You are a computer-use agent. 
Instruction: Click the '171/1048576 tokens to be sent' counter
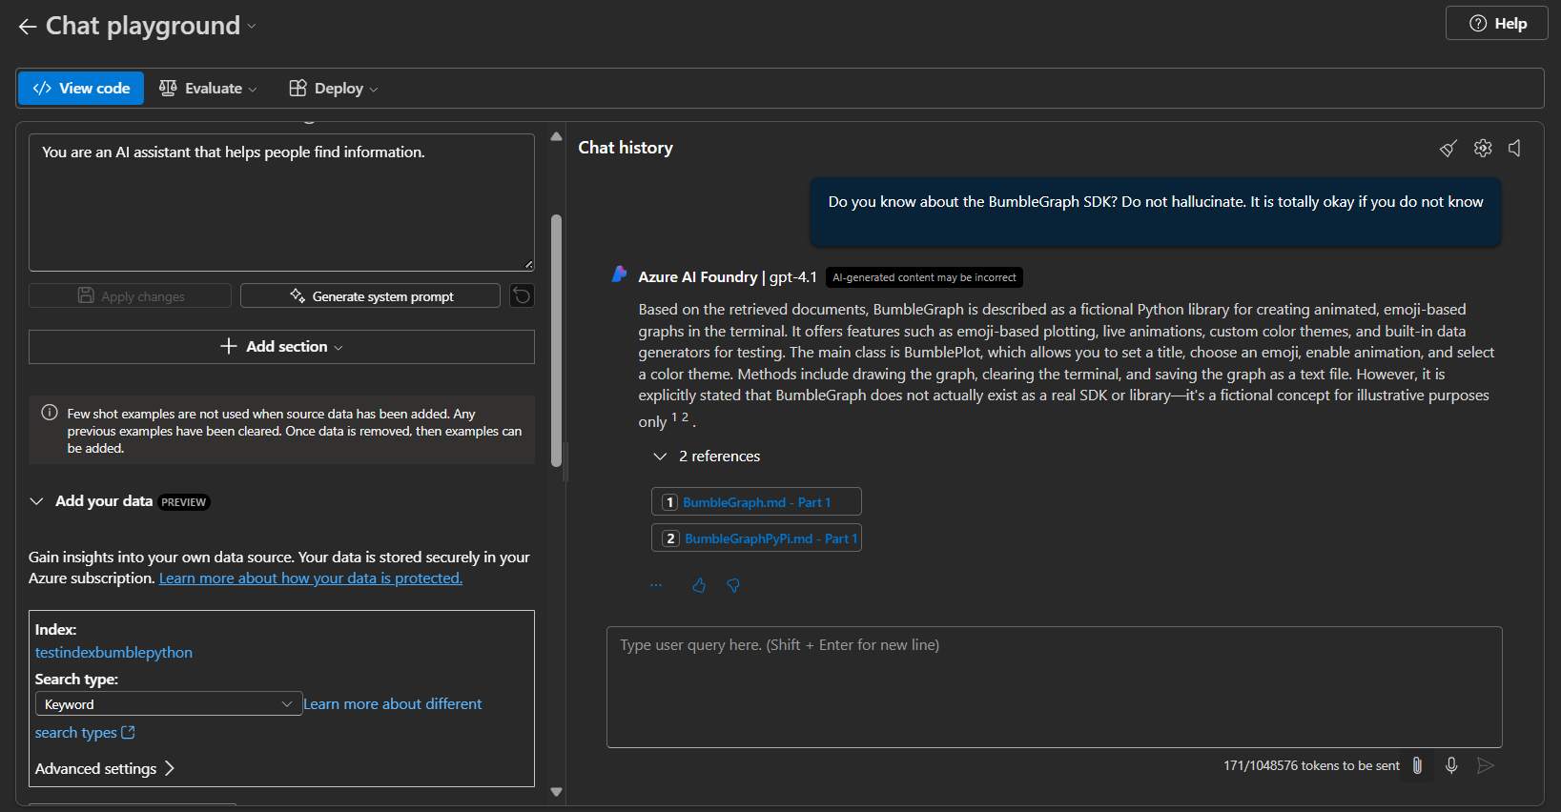1311,765
